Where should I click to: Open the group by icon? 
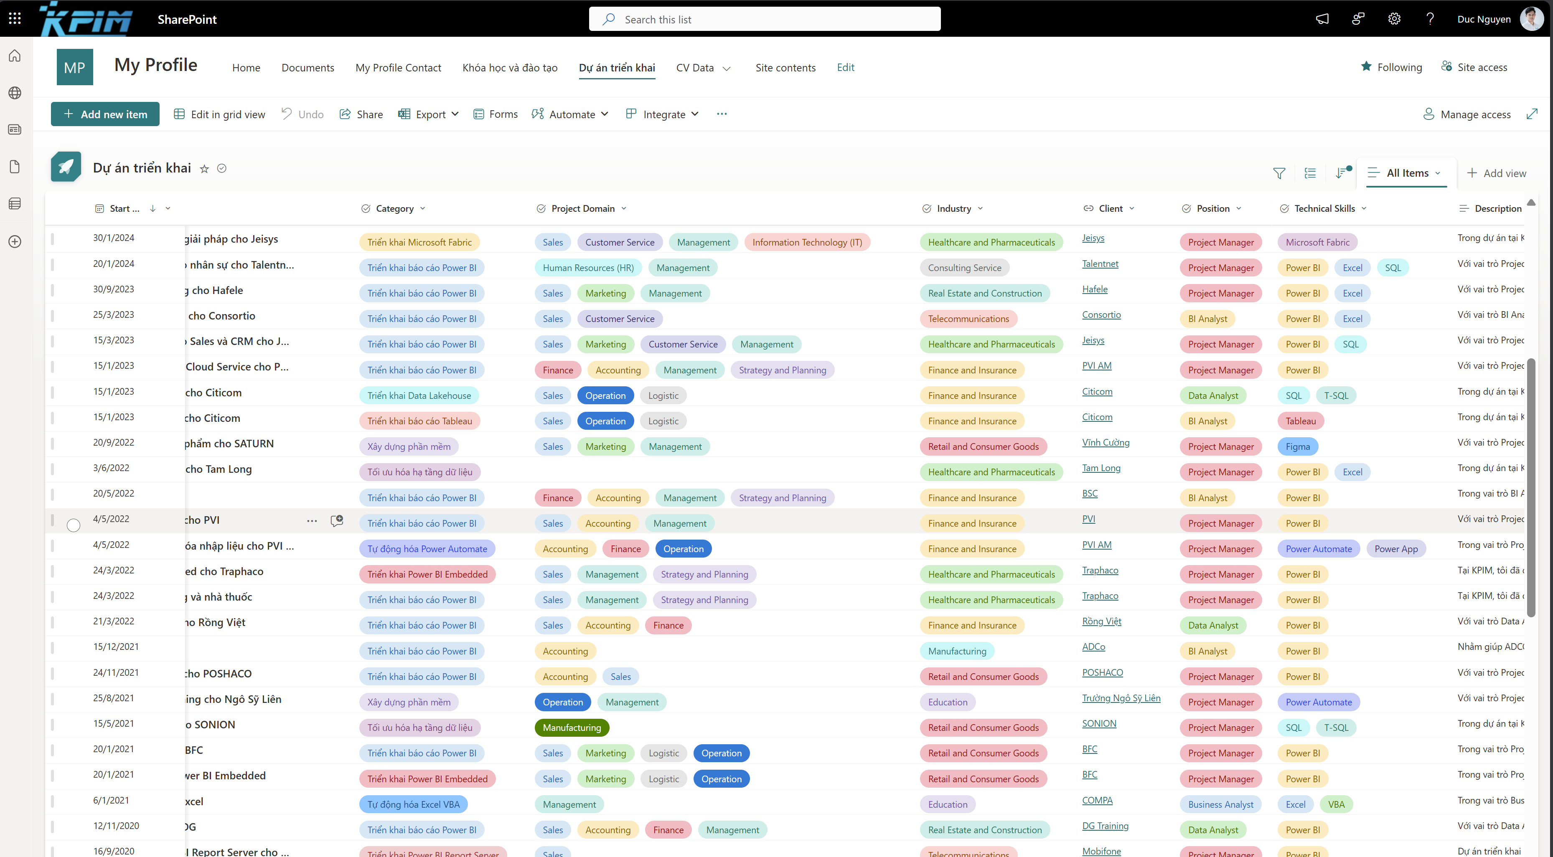click(1310, 174)
